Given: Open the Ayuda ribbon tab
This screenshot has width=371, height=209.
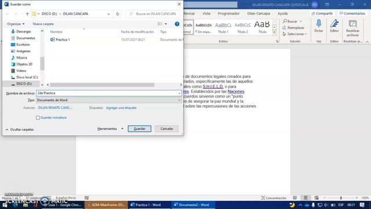Looking at the screenshot, I should click(282, 13).
